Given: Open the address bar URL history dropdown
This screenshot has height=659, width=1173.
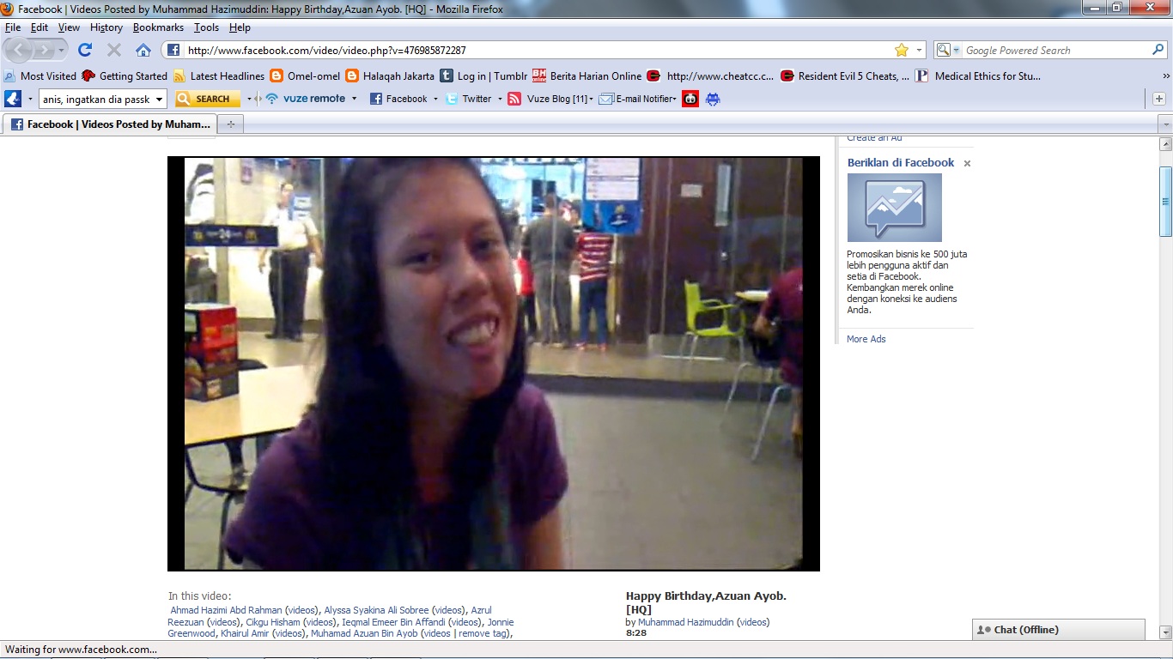Looking at the screenshot, I should 920,50.
